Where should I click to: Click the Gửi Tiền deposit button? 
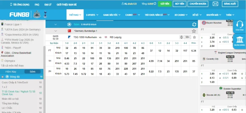(165, 4)
